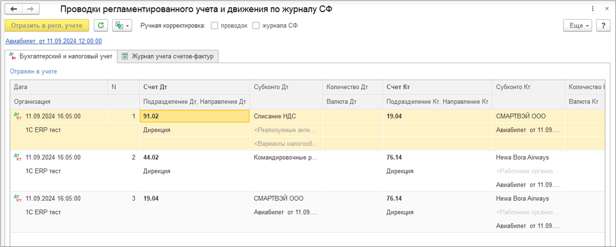The width and height of the screenshot is (616, 247).
Task: Enable manual correction of проводок checkbox
Action: point(214,26)
